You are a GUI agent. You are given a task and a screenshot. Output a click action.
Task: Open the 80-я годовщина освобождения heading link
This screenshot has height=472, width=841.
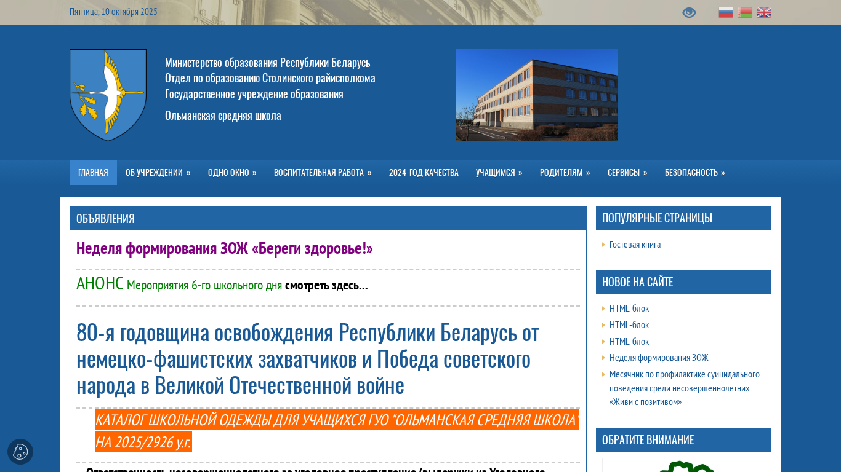(308, 359)
